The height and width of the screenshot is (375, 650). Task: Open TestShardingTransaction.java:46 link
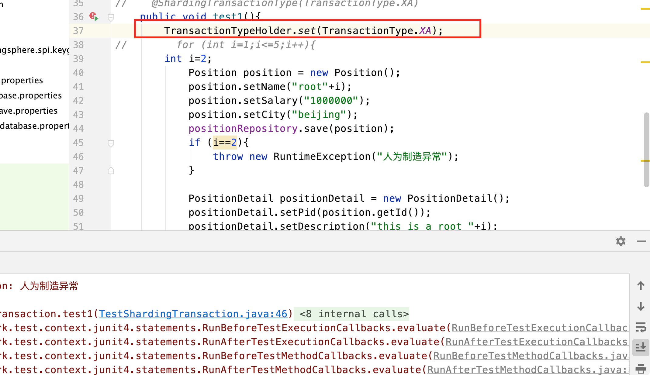point(193,314)
